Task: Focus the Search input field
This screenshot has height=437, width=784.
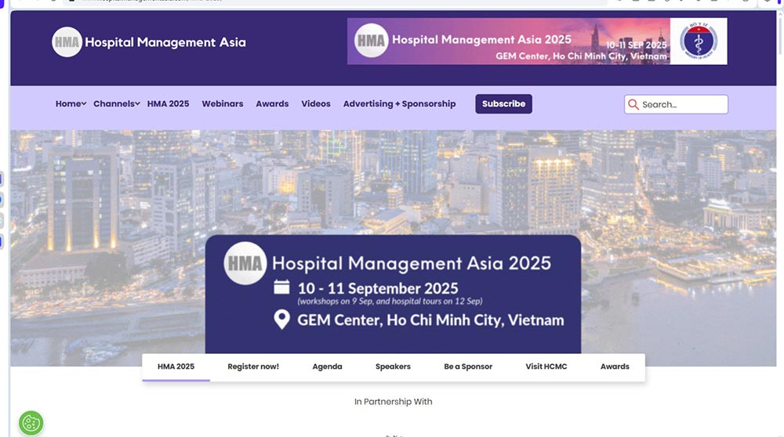Action: pos(676,104)
